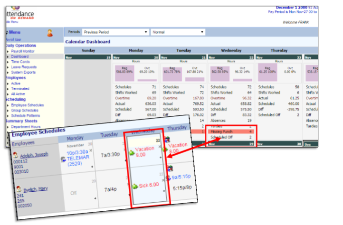Click the green Vacation icon on Wednesday
343x225 pixels.
coord(132,153)
